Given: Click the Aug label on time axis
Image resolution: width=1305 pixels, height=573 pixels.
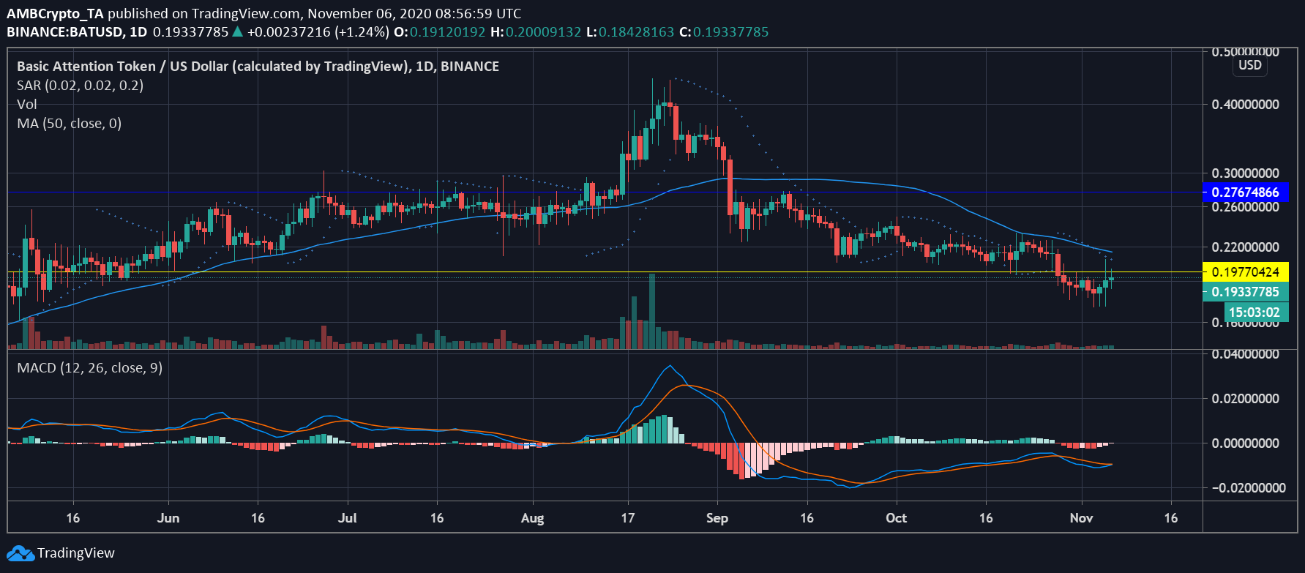Looking at the screenshot, I should pos(532,518).
